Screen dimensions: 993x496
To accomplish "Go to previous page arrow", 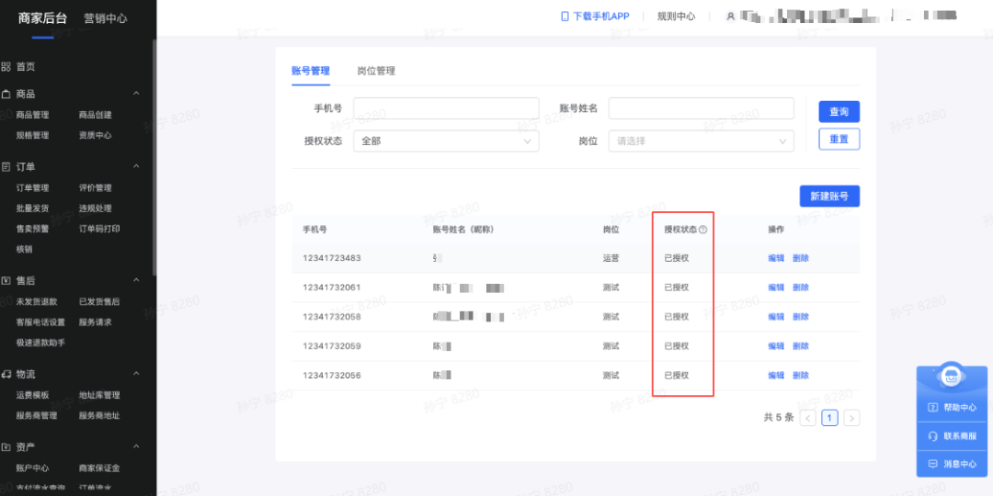I will (807, 418).
